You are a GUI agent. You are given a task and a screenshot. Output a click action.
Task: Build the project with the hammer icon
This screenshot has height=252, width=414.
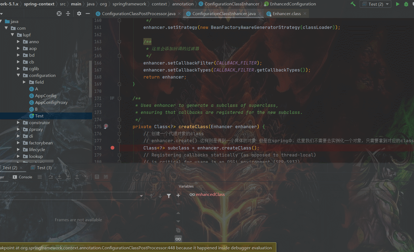[x=353, y=4]
